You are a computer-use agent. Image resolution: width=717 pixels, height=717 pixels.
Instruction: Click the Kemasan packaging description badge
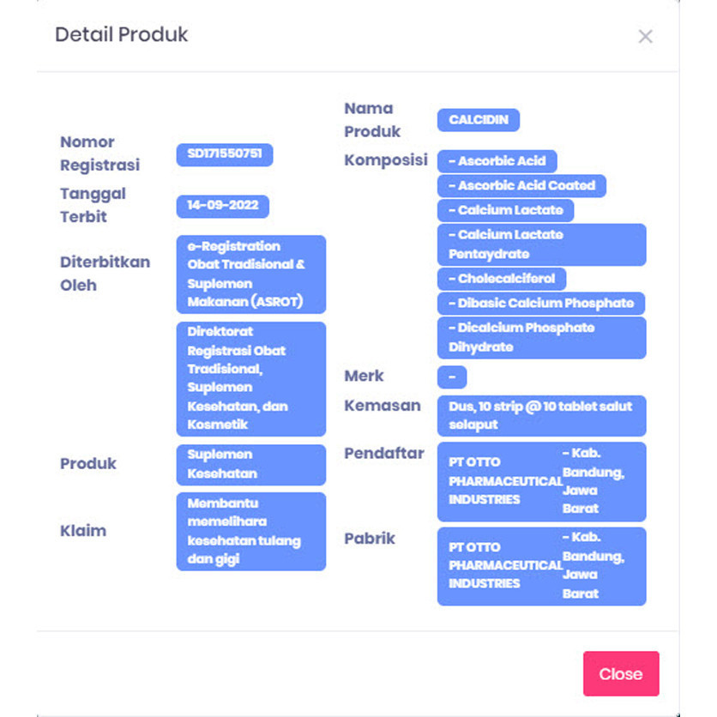coord(541,415)
